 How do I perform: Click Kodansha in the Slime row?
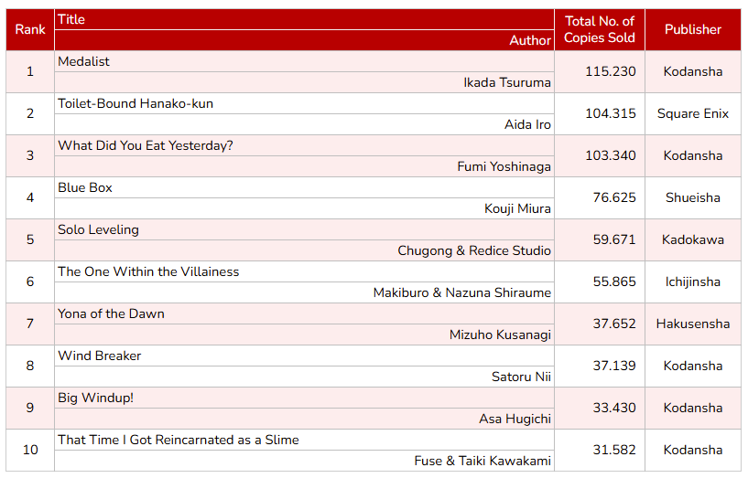point(693,450)
